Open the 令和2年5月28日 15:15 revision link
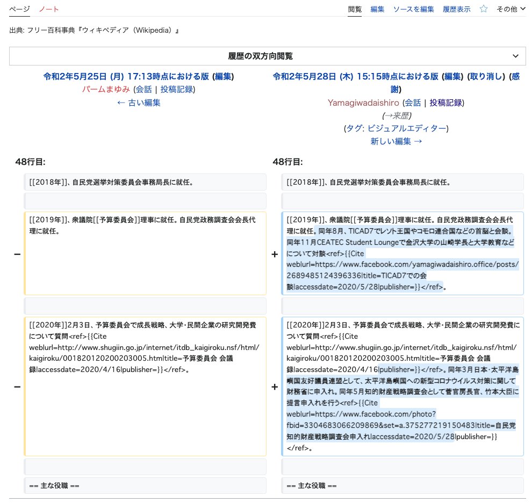The image size is (532, 503). (x=356, y=77)
